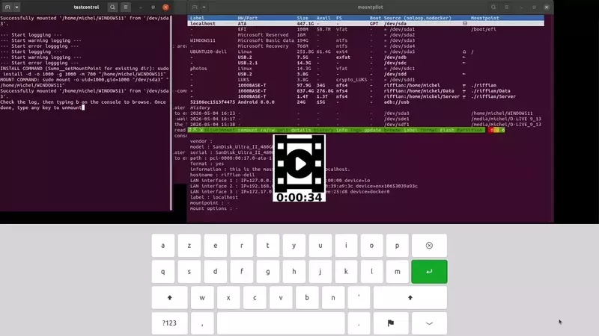This screenshot has height=336, width=599.
Task: Tap the apostrophe key on keyboard
Action: tap(359, 297)
